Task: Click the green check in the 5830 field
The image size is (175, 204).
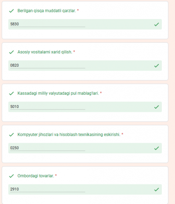Action: [x=157, y=24]
